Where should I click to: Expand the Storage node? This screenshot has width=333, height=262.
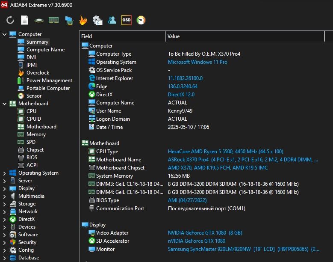click(4, 204)
